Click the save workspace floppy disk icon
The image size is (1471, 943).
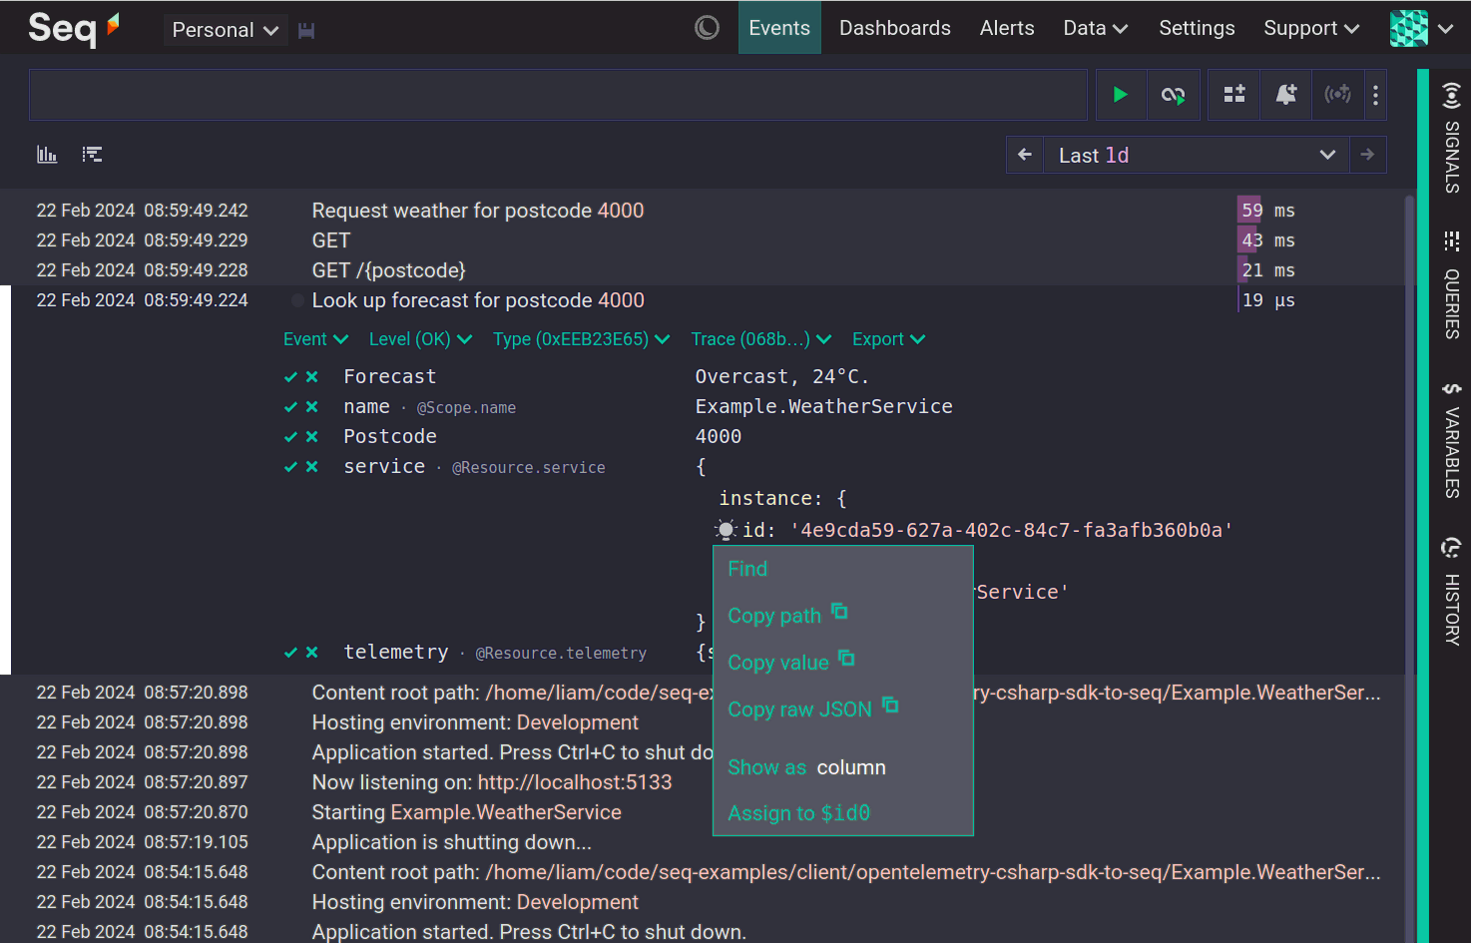coord(306,31)
